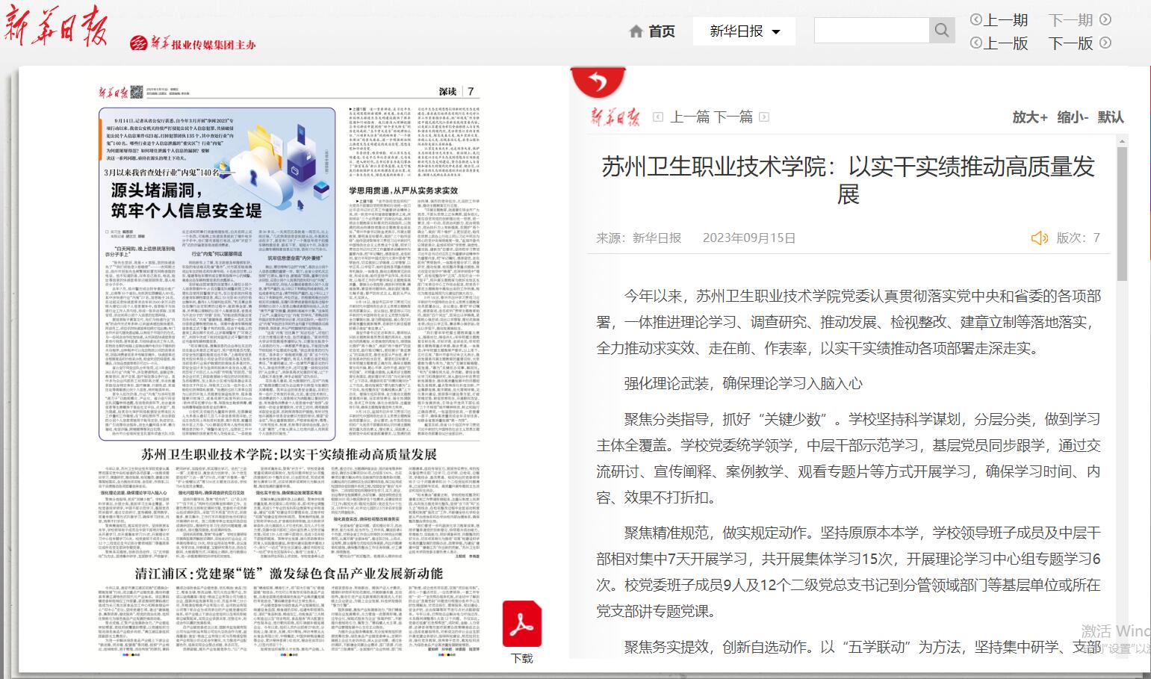Click the 新华报业传媒集团主办 logo
The width and height of the screenshot is (1151, 679).
pyautogui.click(x=193, y=43)
